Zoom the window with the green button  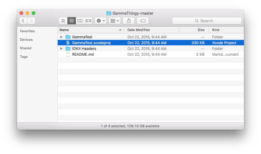pos(34,13)
